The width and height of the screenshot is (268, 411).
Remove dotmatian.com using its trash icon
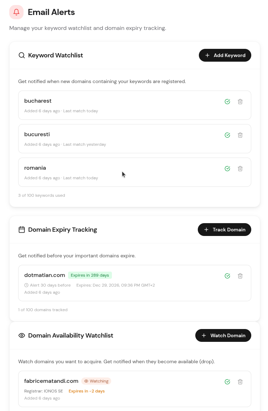point(240,276)
